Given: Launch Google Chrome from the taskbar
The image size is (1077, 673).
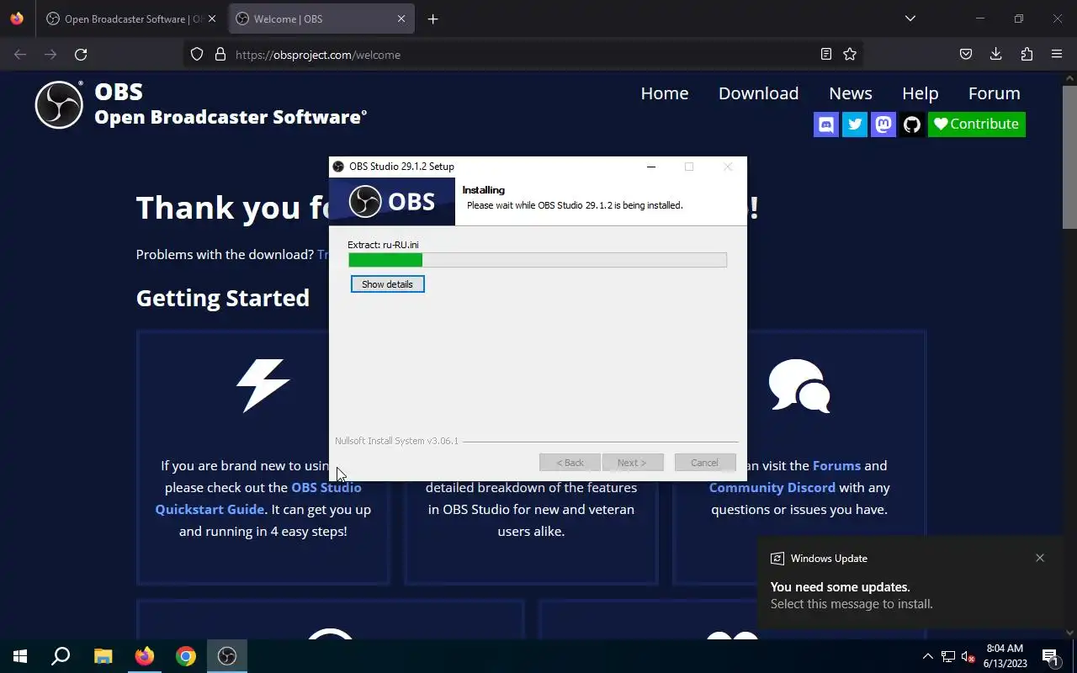Looking at the screenshot, I should (x=186, y=656).
